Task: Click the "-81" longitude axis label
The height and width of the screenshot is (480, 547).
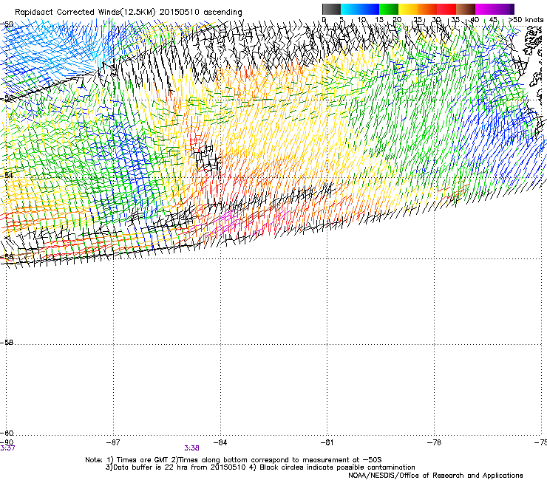Action: coord(327,442)
